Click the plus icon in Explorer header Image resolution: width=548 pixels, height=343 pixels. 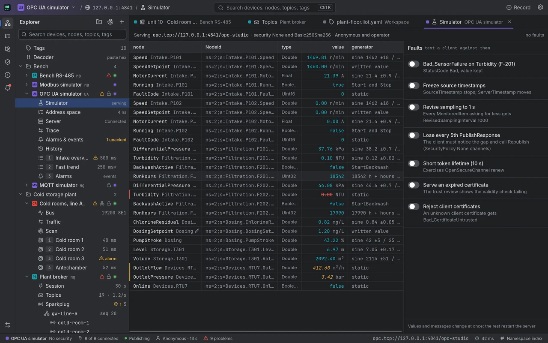[122, 22]
